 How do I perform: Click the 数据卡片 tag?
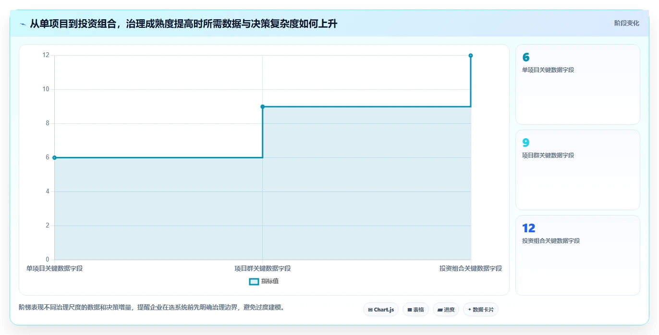click(480, 310)
